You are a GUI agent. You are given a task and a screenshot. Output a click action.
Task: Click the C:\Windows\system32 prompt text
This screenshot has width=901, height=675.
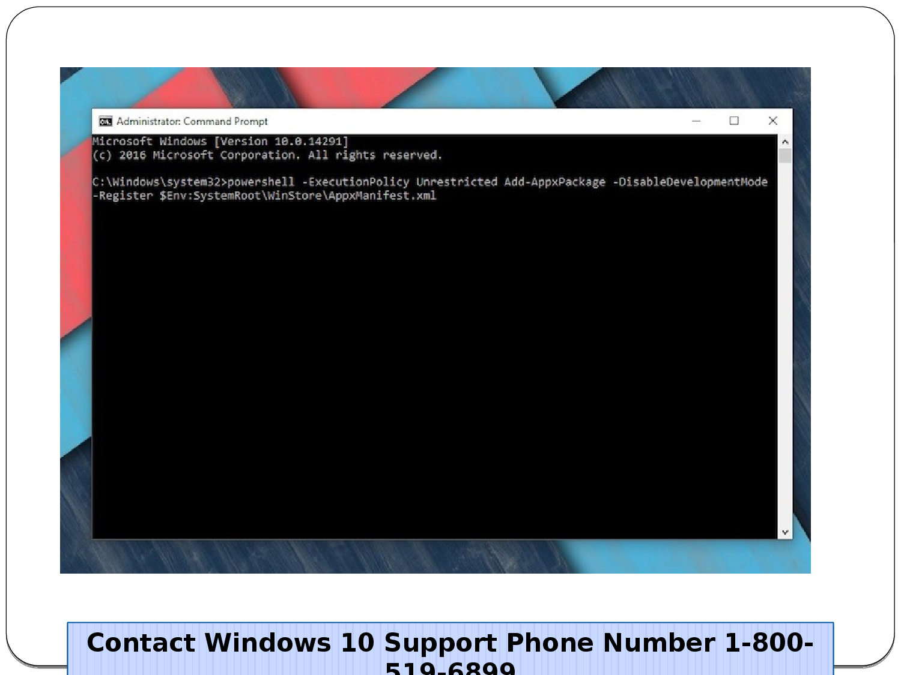(157, 182)
